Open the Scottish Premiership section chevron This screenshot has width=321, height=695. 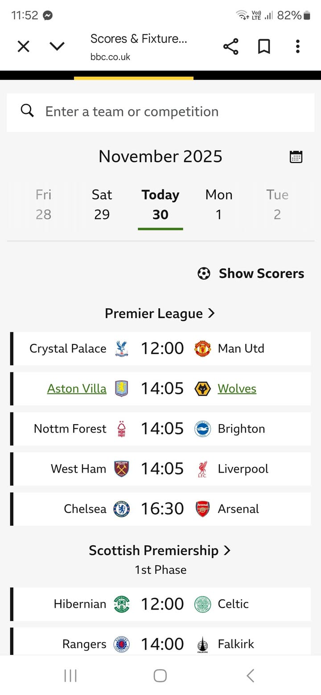(227, 550)
